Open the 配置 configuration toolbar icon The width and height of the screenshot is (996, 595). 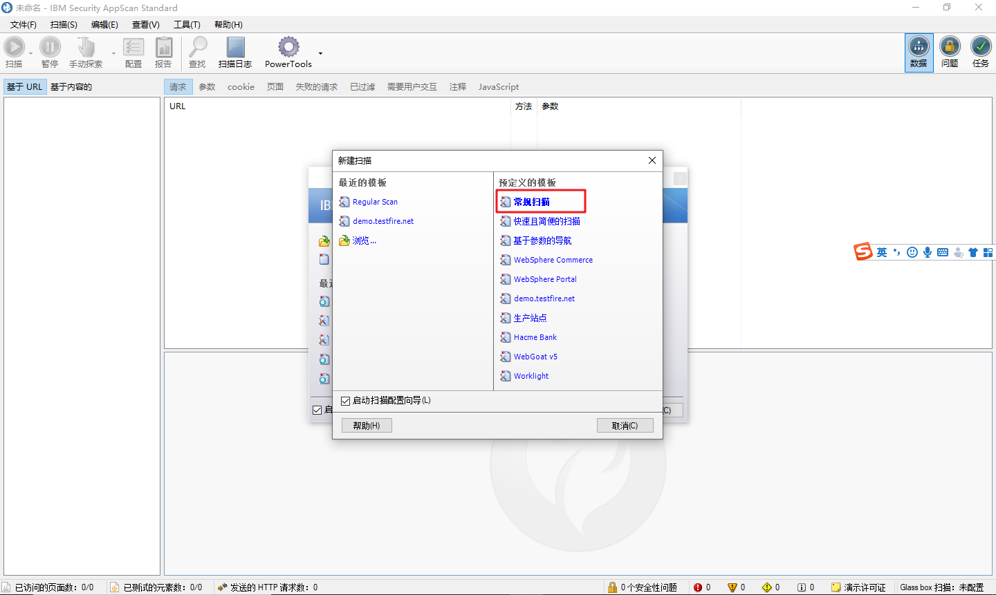coord(133,47)
